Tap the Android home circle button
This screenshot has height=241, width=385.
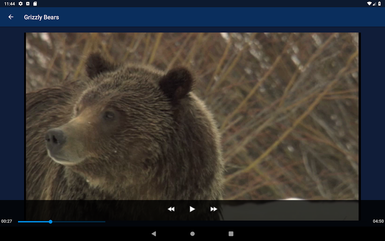tap(192, 233)
